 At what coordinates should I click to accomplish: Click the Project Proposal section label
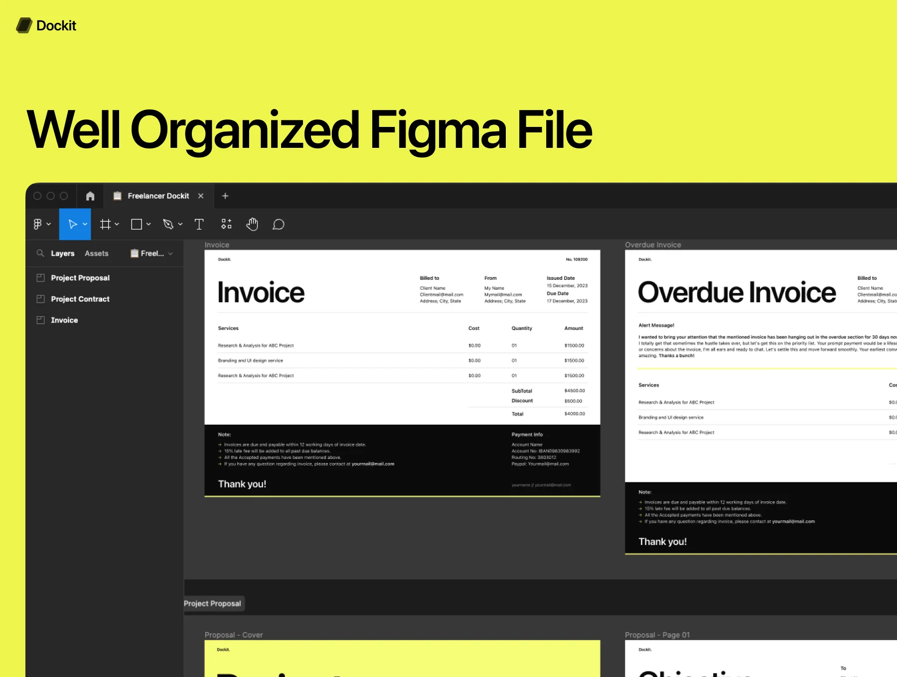coord(213,603)
